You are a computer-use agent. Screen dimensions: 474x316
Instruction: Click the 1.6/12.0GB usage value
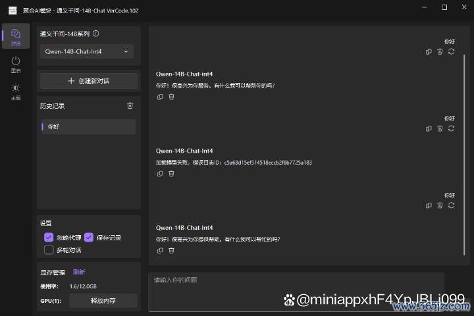pyautogui.click(x=83, y=286)
